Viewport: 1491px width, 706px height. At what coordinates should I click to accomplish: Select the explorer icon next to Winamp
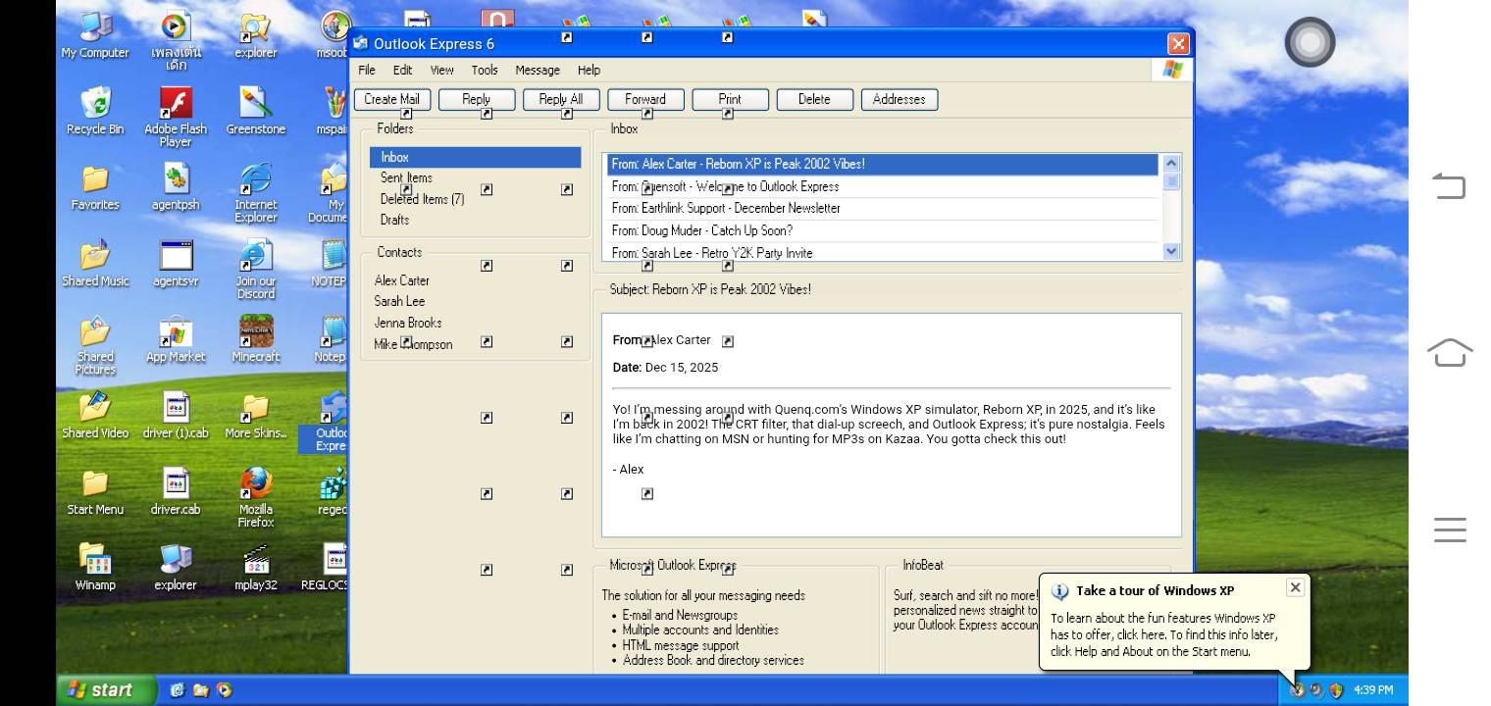pos(176,567)
